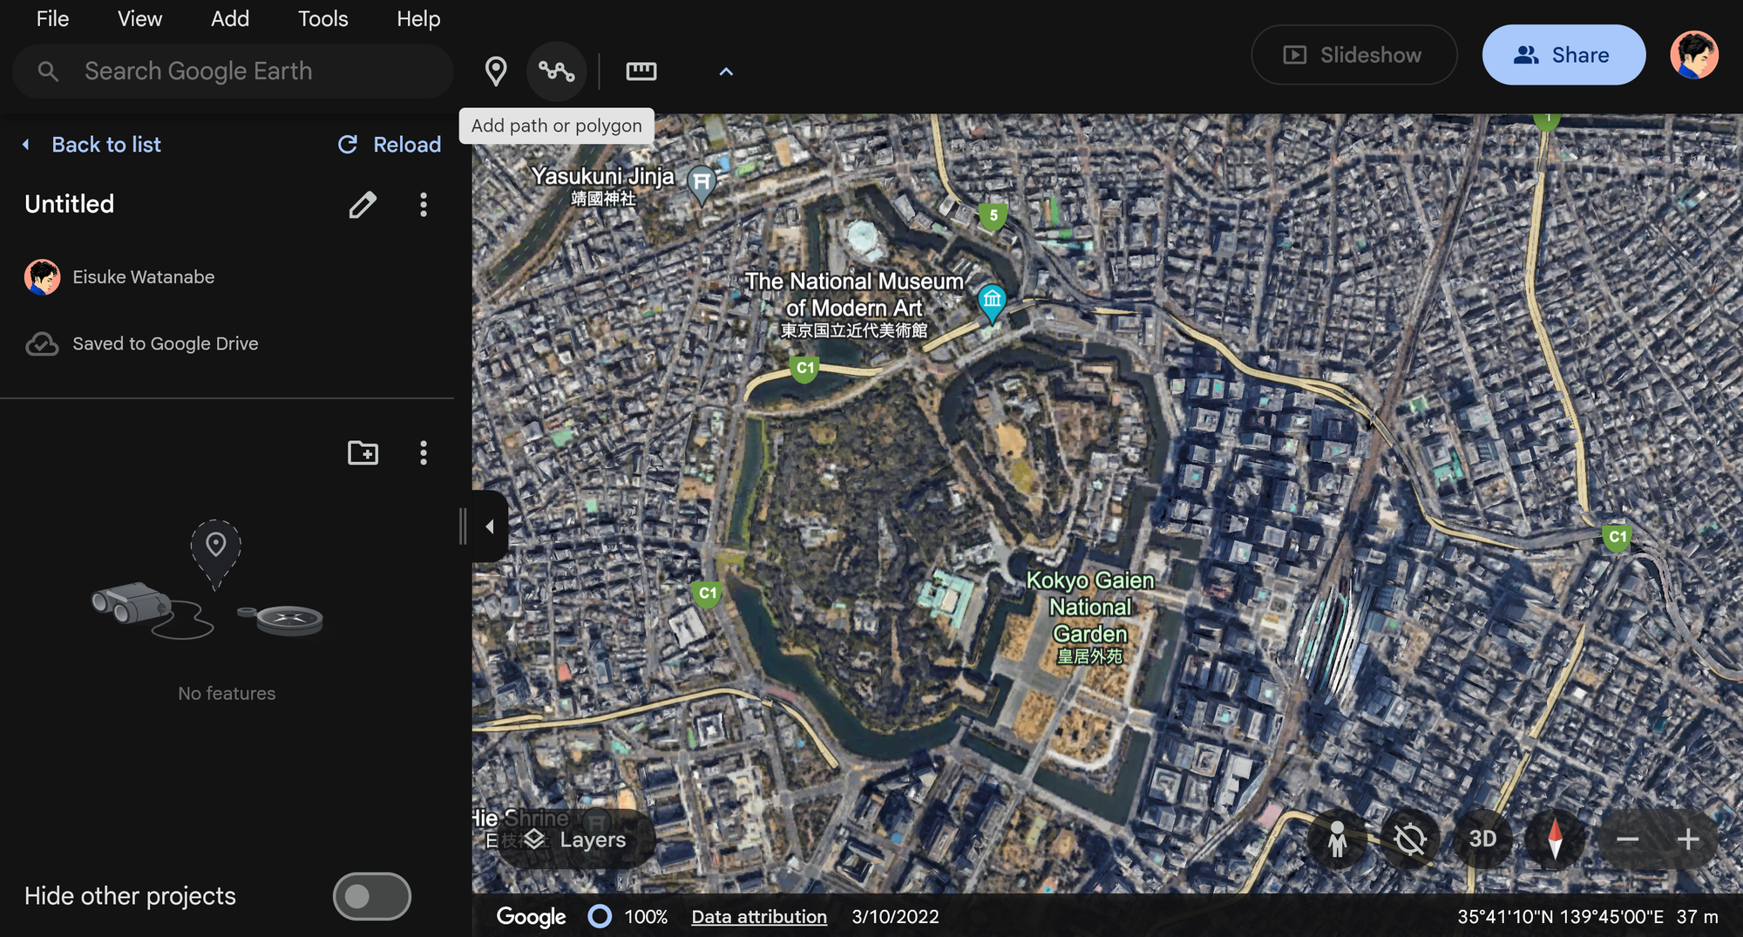
Task: Start the Slideshow presentation
Action: 1354,55
